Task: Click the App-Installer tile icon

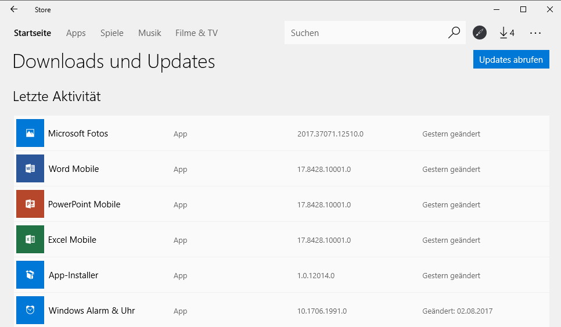Action: pos(30,275)
